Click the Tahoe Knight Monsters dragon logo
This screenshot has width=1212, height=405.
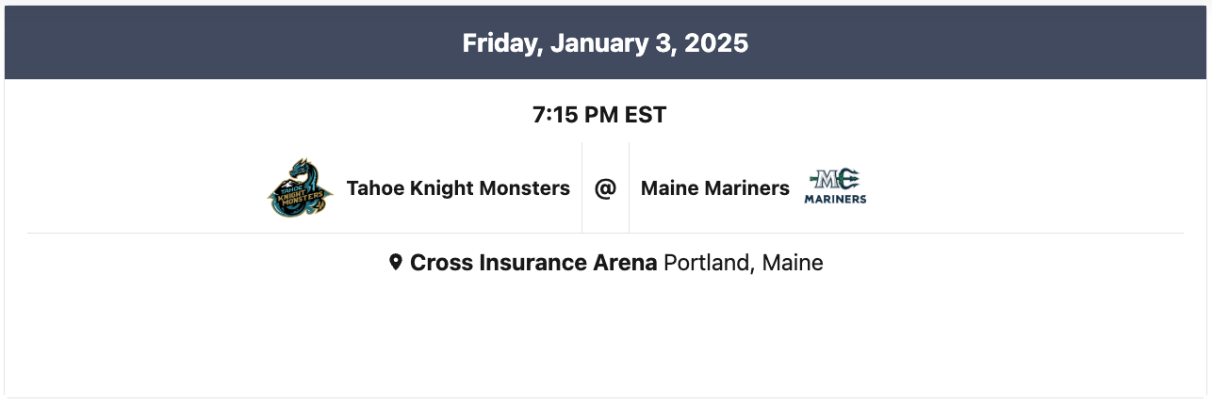[x=301, y=188]
